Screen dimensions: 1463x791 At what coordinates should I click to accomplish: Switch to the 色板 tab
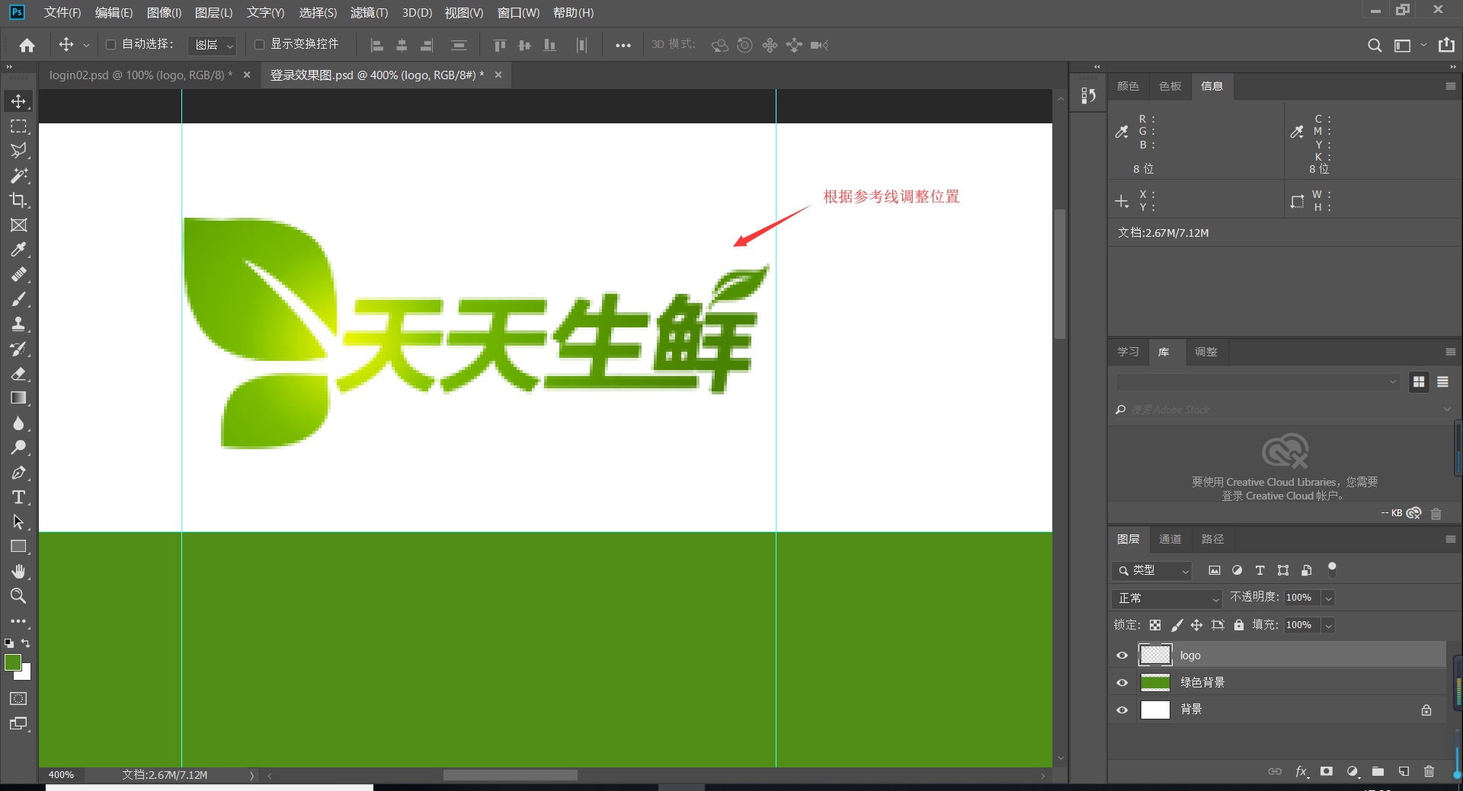tap(1170, 86)
